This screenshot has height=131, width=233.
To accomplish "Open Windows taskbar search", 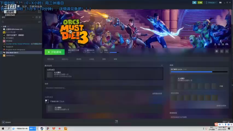I will tap(9, 128).
